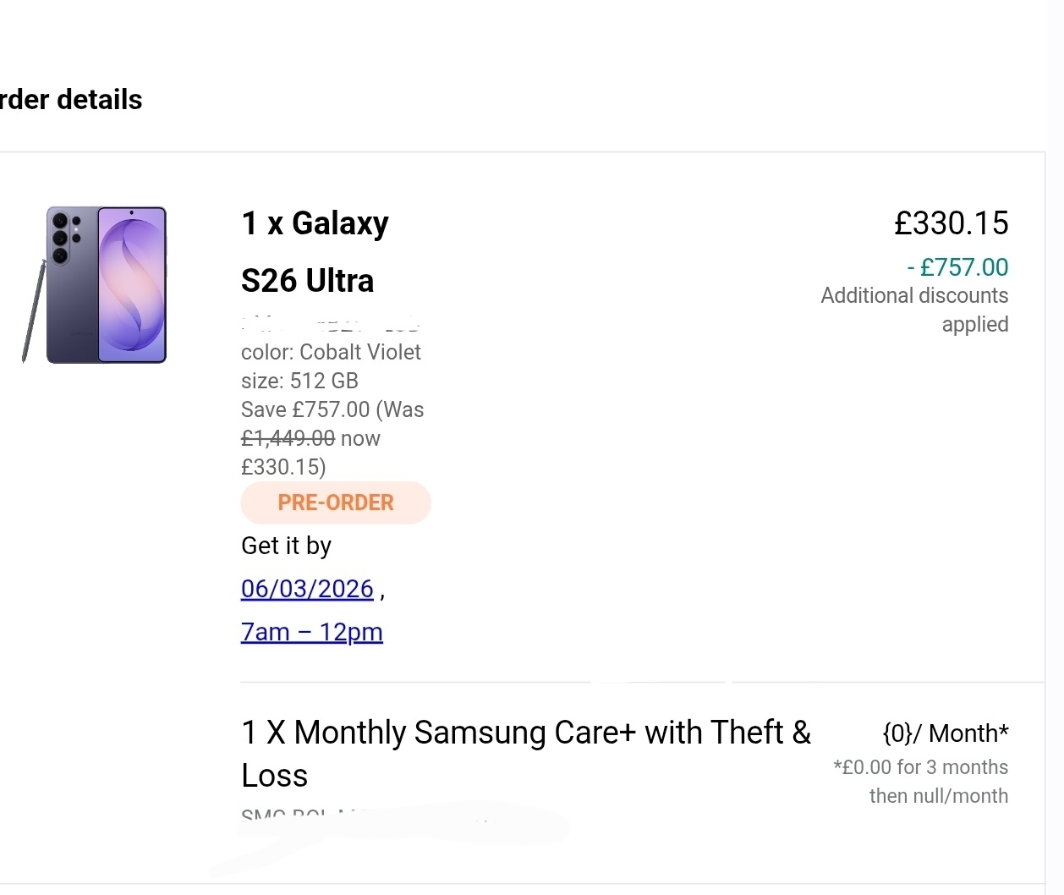Open the 7am – 12pm delivery slot link
This screenshot has width=1064, height=895.
pyautogui.click(x=311, y=632)
